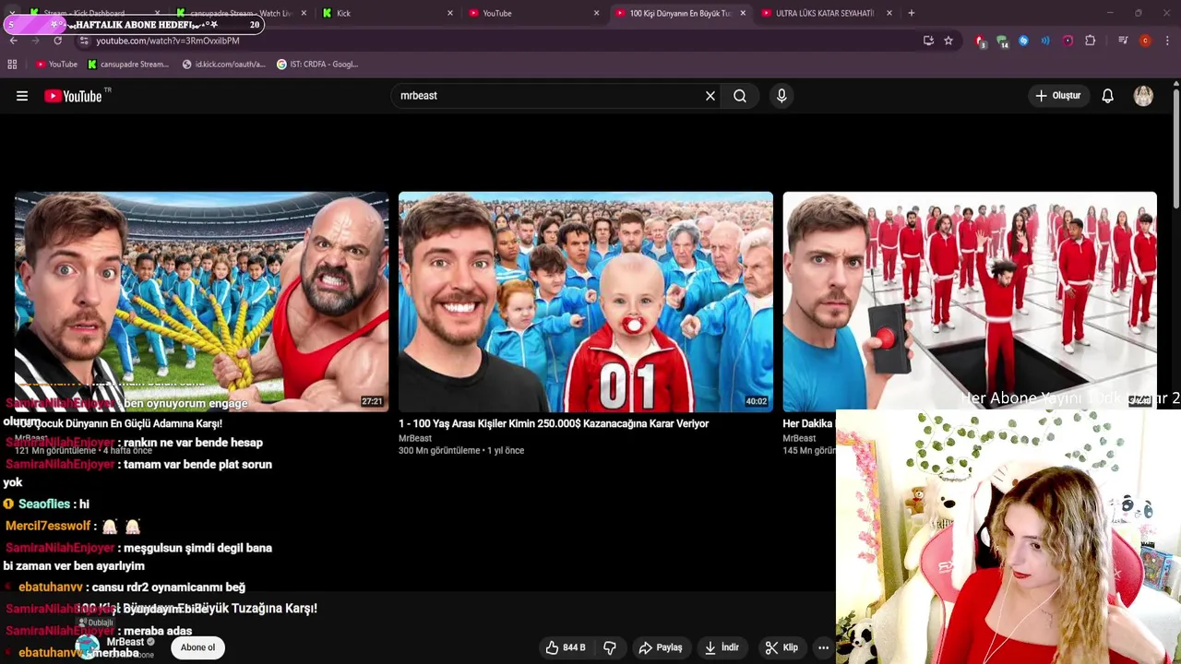Click the red extension icon with badge 1
Image resolution: width=1181 pixels, height=664 pixels.
click(x=980, y=41)
